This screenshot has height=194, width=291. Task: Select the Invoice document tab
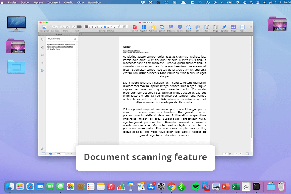[x=59, y=34]
